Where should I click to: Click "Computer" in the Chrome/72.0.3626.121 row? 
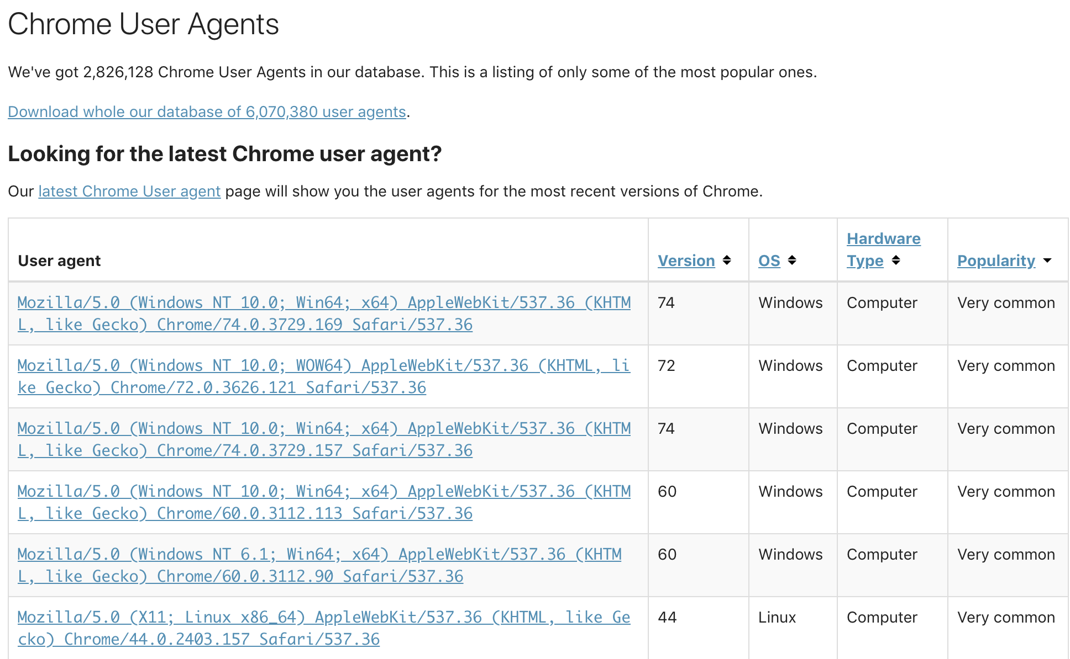coord(882,366)
